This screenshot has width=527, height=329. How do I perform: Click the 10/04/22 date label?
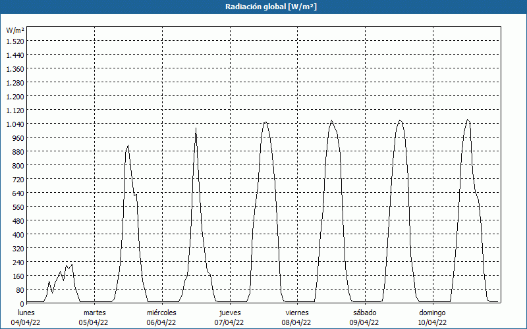click(432, 322)
